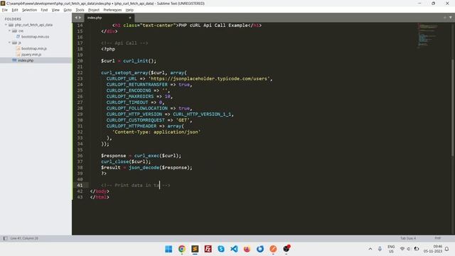Viewport: 455px width, 256px height.
Task: Click 'Content-Type: application/json' string
Action: (156, 132)
